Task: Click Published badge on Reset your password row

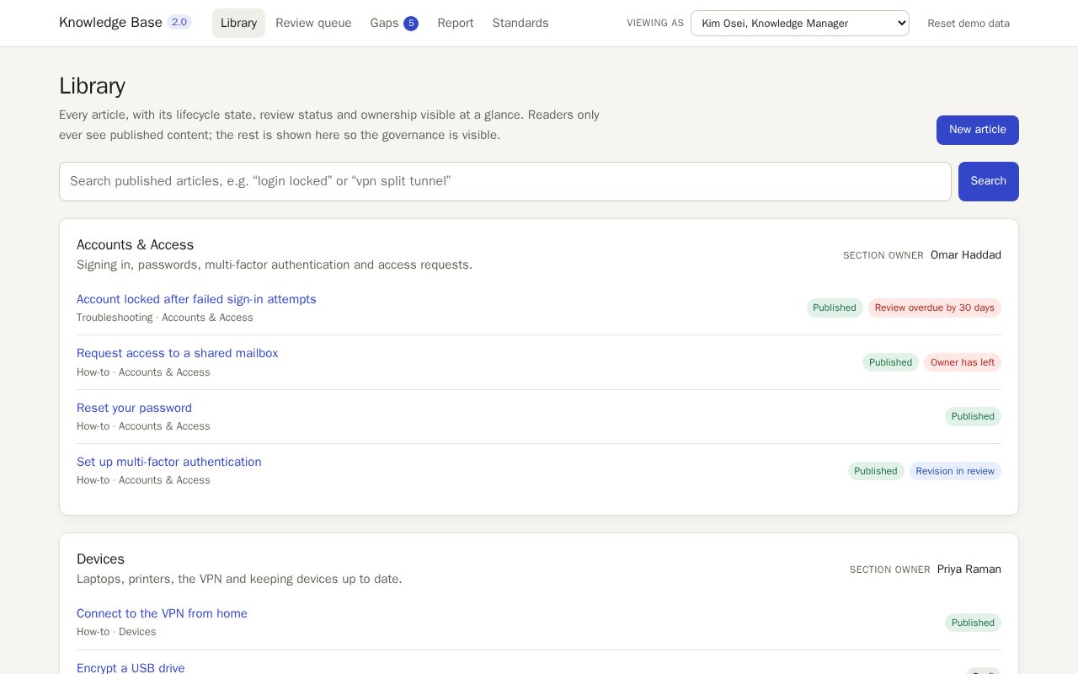Action: 973,416
